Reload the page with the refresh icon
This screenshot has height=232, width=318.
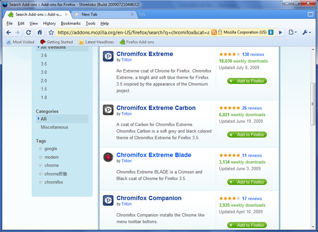(x=29, y=32)
